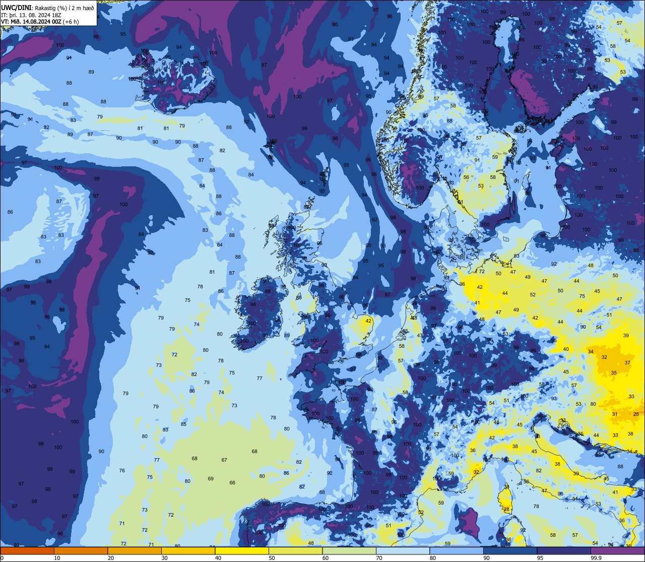Screen dimensions: 645x562
Task: Click the 70–80% pale blue legend segment
Action: [403, 550]
